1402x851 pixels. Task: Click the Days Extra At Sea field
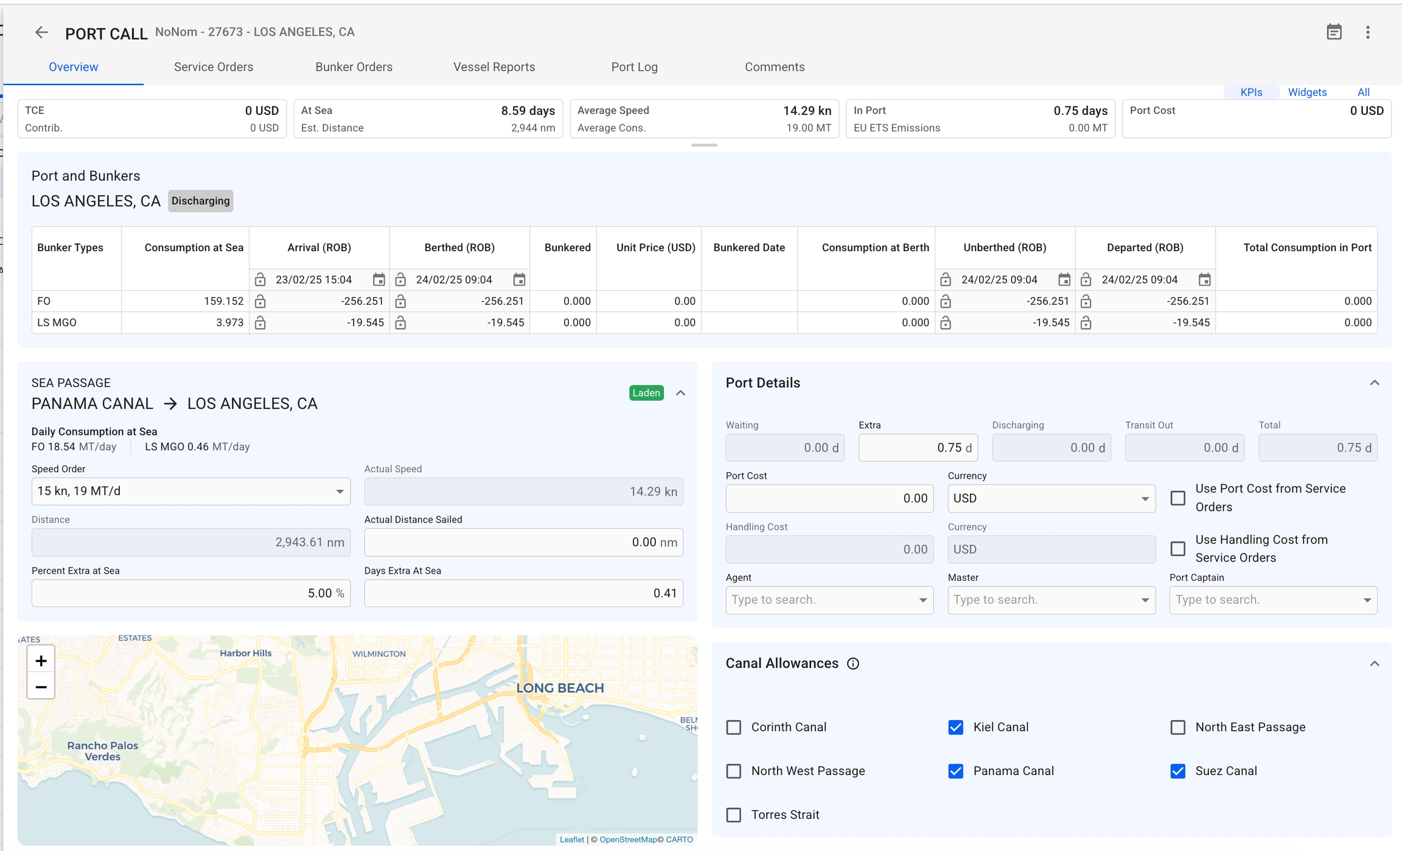click(x=523, y=593)
